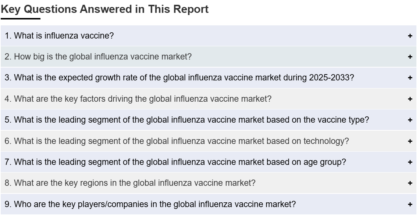Click plus icon on expected growth rate question
Image resolution: width=419 pixels, height=217 pixels.
(x=410, y=78)
